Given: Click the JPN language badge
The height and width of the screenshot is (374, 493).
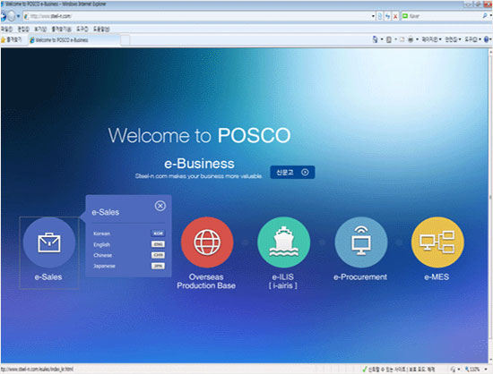Looking at the screenshot, I should pos(158,266).
